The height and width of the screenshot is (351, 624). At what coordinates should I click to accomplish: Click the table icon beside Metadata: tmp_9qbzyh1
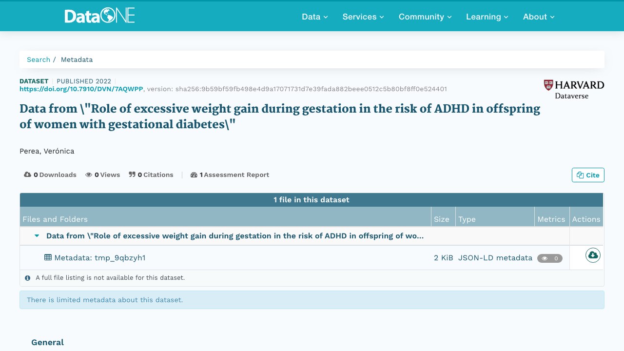(48, 257)
